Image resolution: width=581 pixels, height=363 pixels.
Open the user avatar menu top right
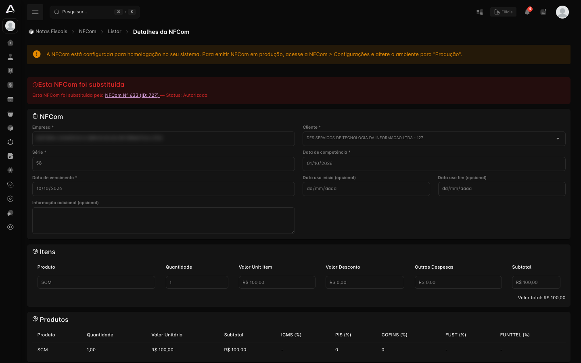click(x=562, y=12)
